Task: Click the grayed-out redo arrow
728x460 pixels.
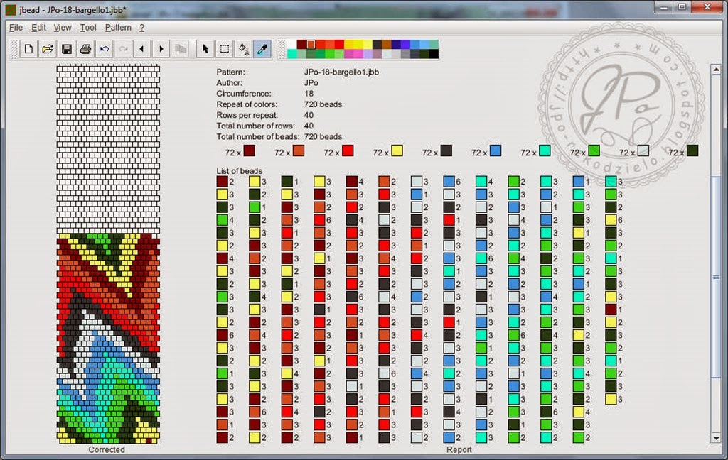Action: [x=124, y=49]
